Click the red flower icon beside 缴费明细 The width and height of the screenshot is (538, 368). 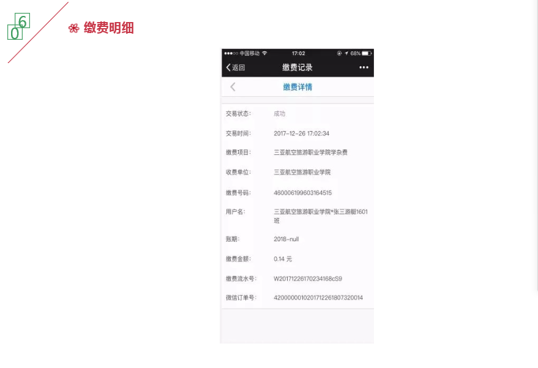click(73, 28)
